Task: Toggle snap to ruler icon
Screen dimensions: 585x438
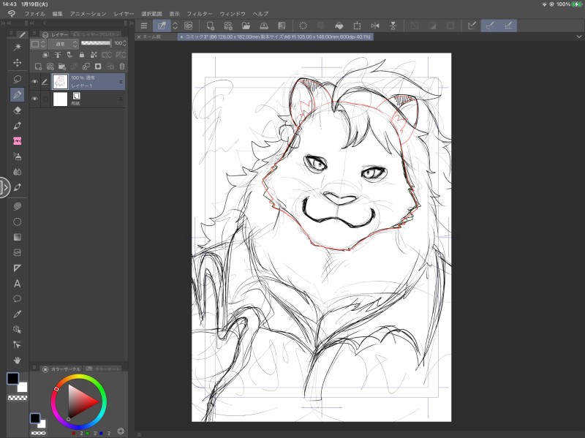Action: pyautogui.click(x=472, y=26)
